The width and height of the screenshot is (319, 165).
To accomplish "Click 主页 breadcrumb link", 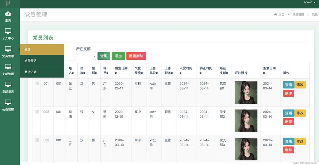I will point(281,15).
